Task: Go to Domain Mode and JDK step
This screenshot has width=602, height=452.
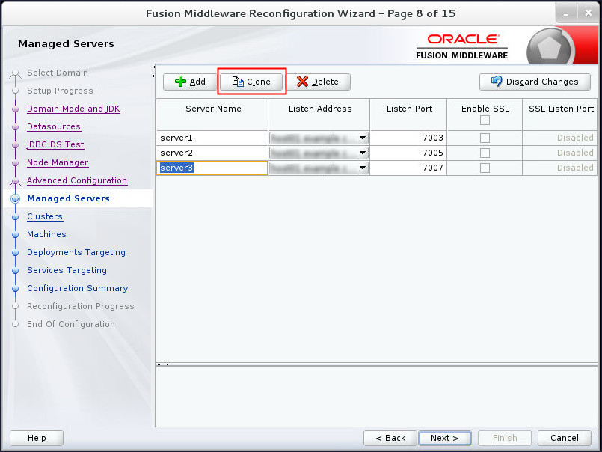Action: pyautogui.click(x=73, y=109)
